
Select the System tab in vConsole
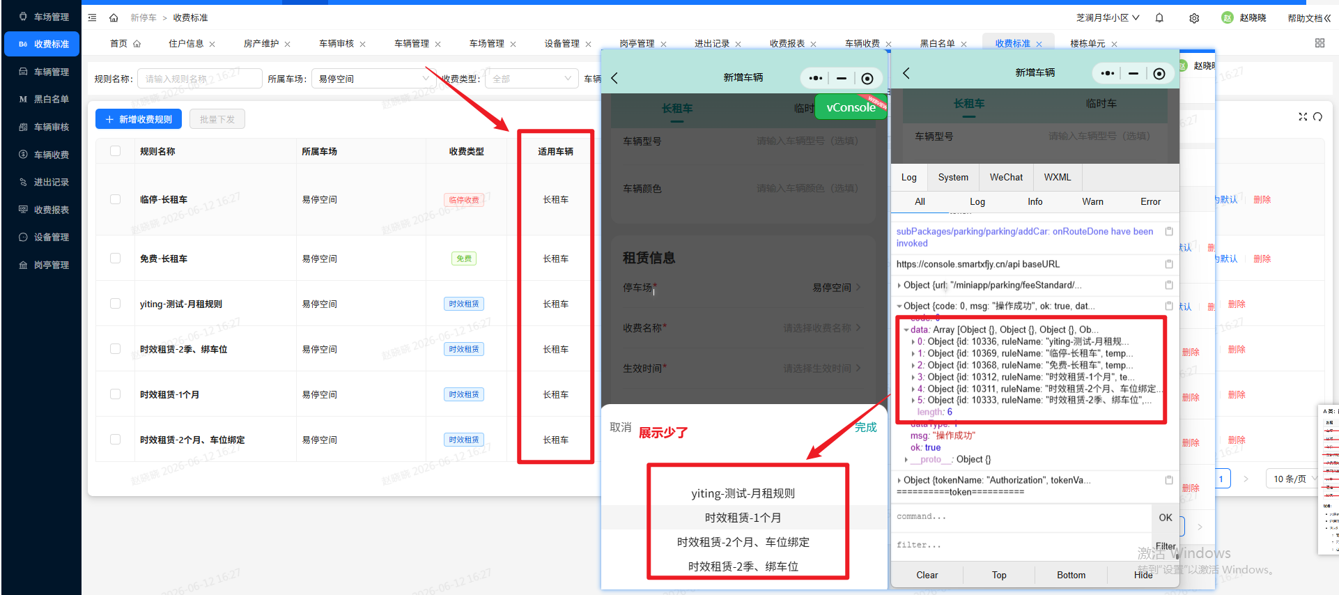tap(953, 178)
